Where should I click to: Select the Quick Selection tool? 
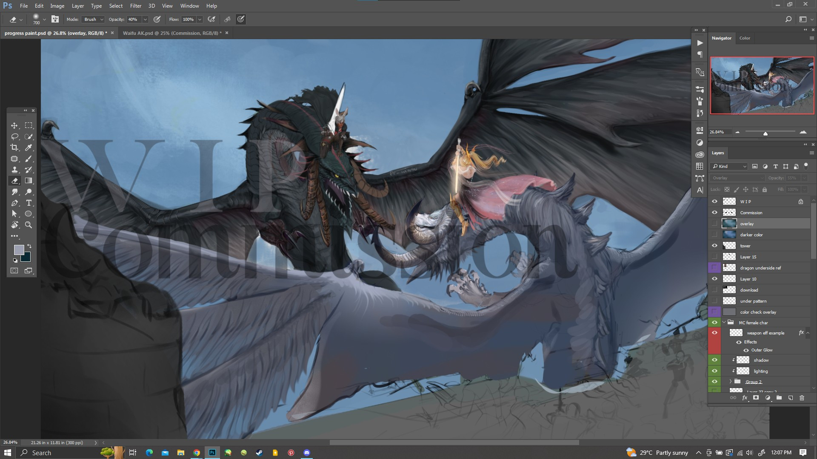click(x=29, y=137)
